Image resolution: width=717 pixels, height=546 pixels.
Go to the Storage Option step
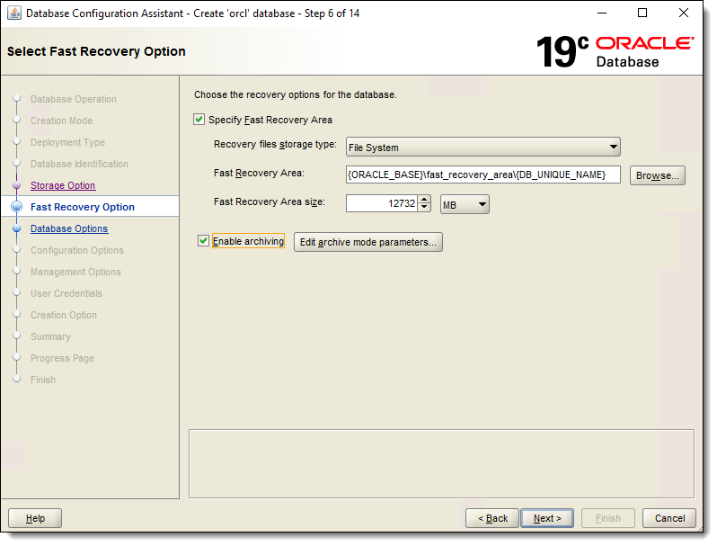click(x=63, y=186)
